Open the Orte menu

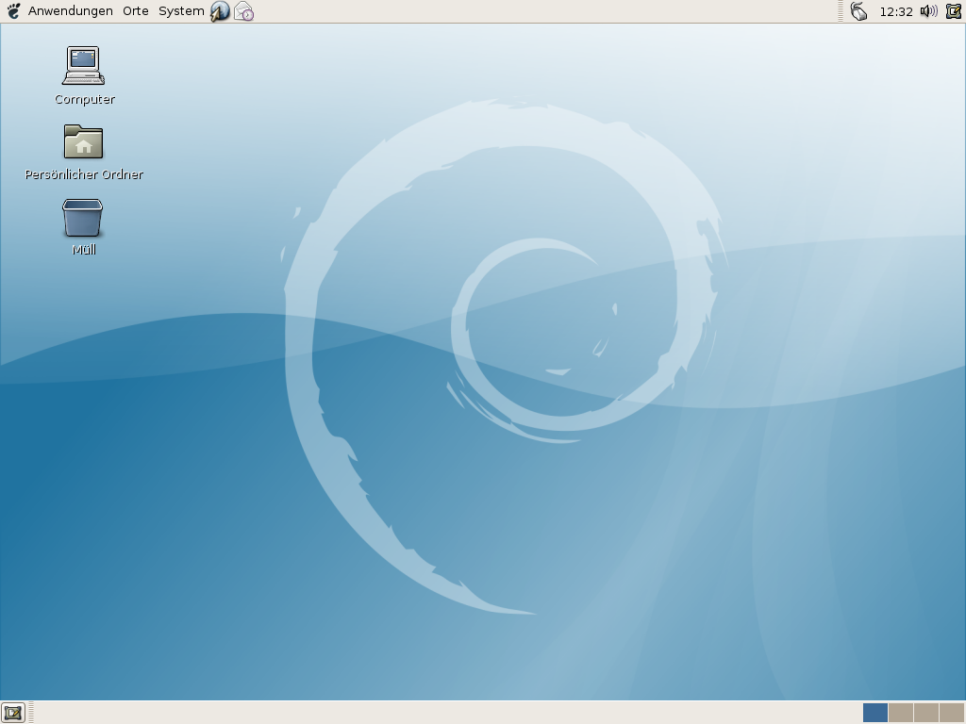[x=136, y=11]
